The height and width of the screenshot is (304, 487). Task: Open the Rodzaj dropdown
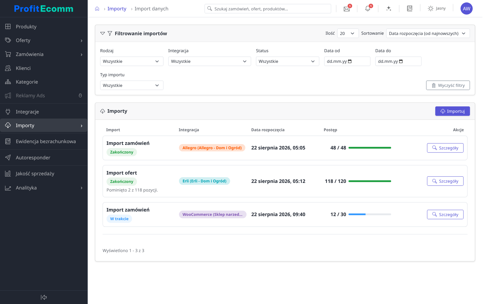point(132,61)
